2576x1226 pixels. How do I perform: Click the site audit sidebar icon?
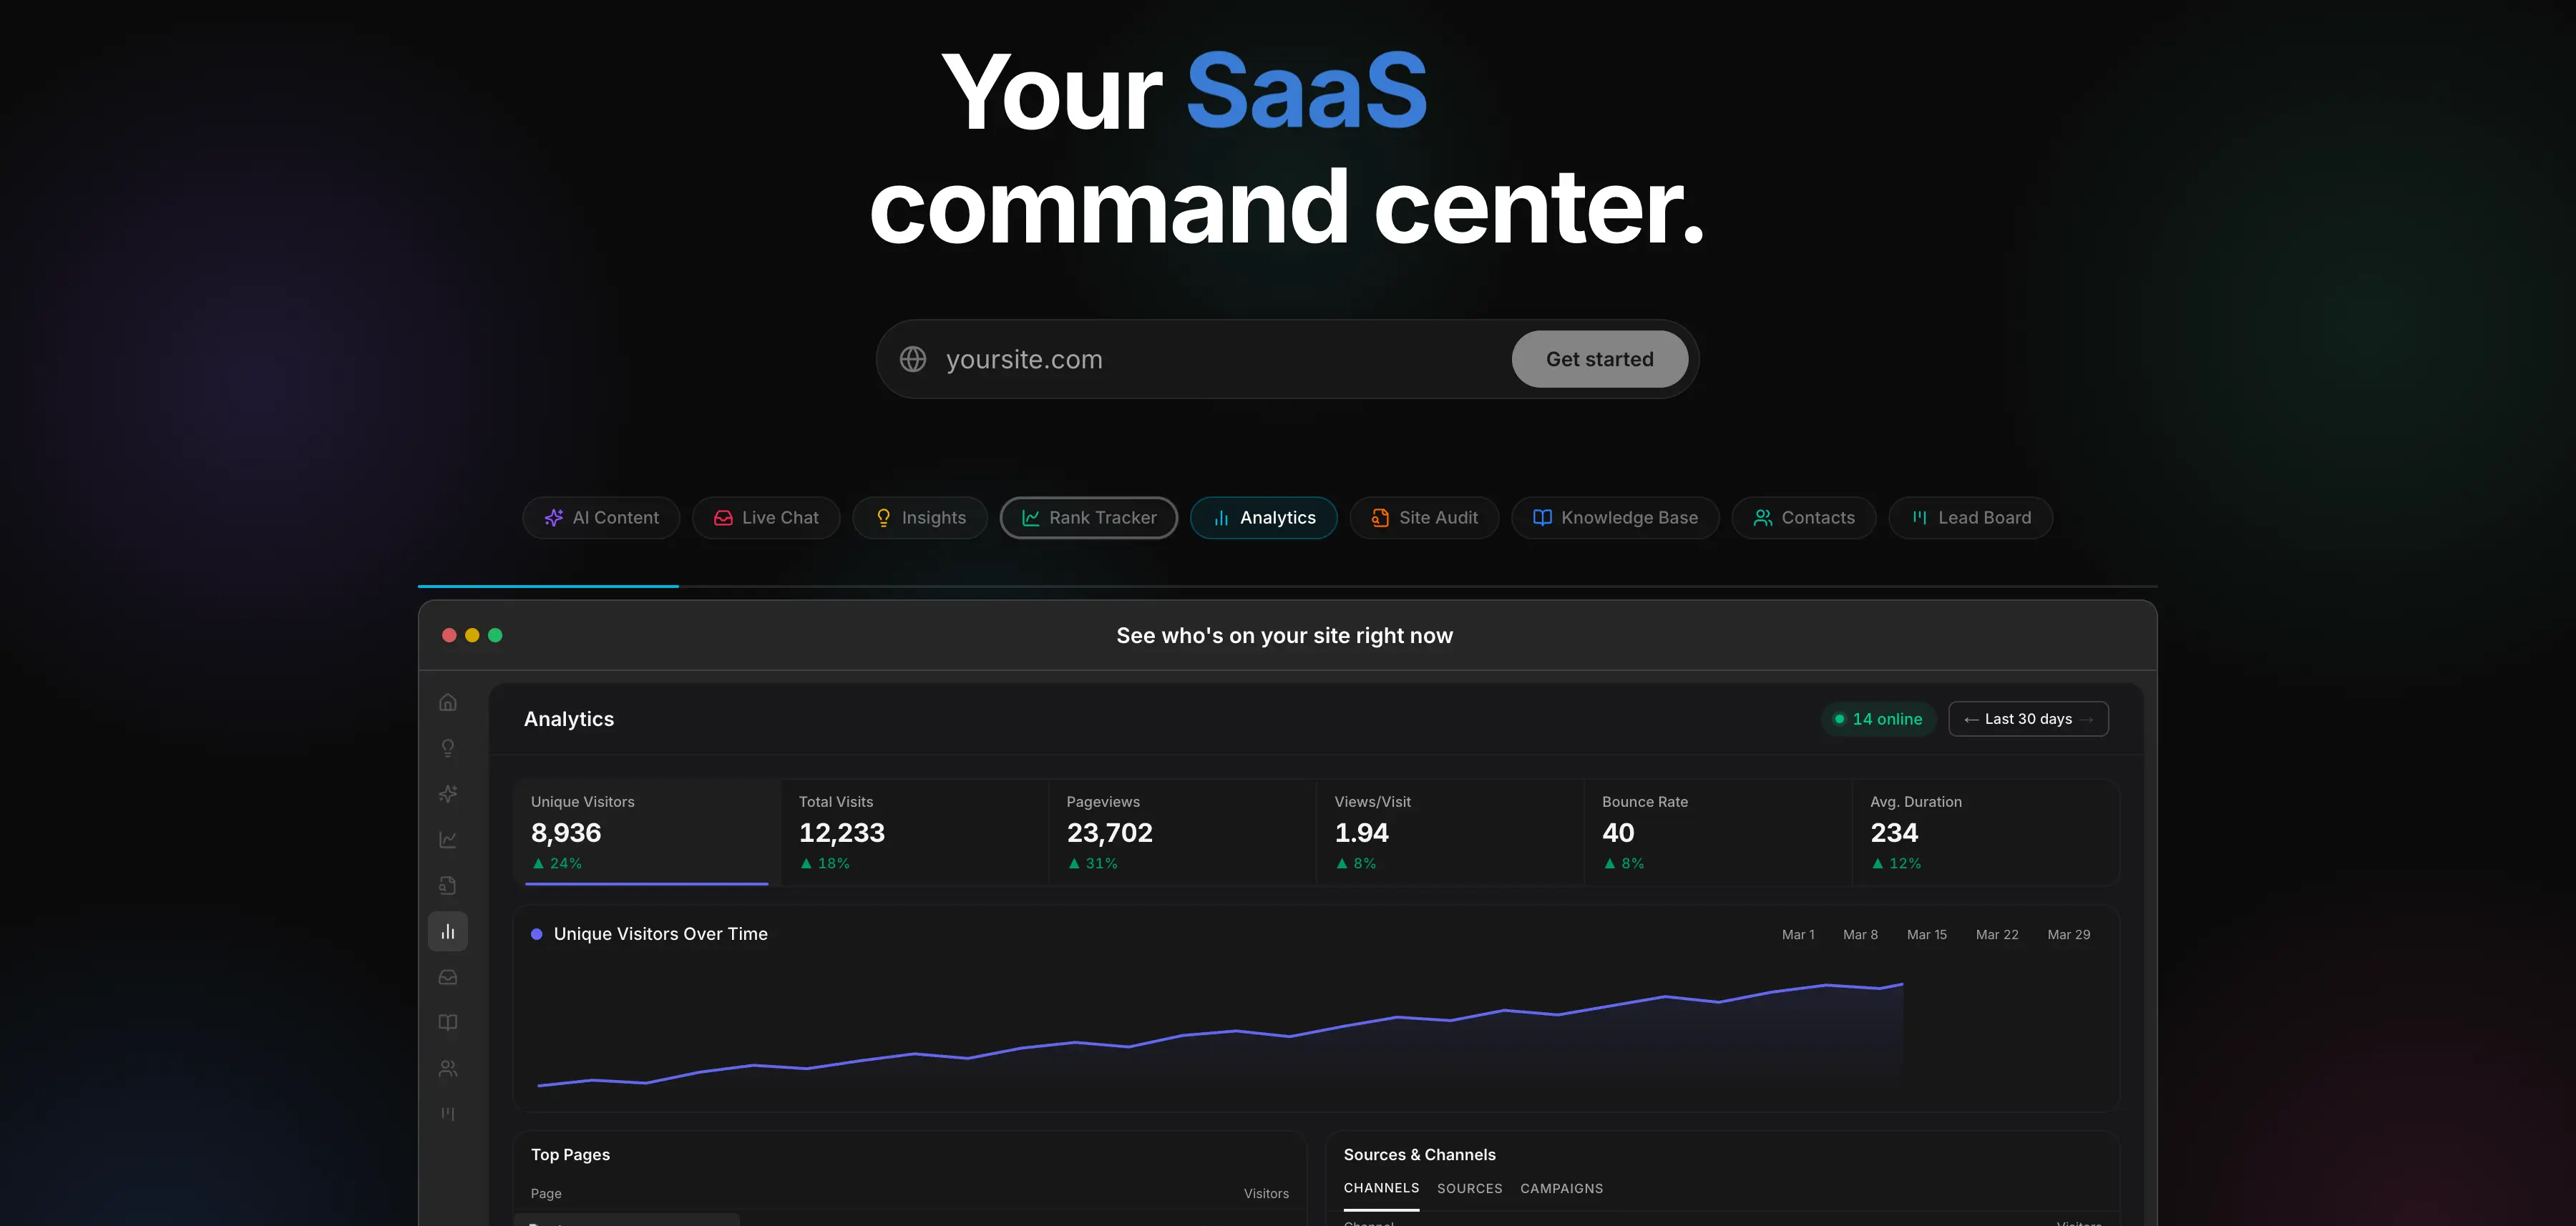click(x=448, y=885)
